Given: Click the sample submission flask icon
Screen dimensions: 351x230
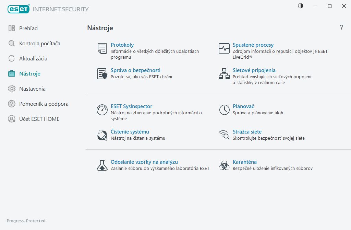Looking at the screenshot, I should 102,165.
